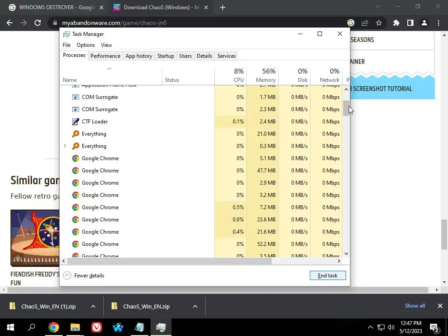448x336 pixels.
Task: Expand the second Everything process group
Action: coord(65,146)
